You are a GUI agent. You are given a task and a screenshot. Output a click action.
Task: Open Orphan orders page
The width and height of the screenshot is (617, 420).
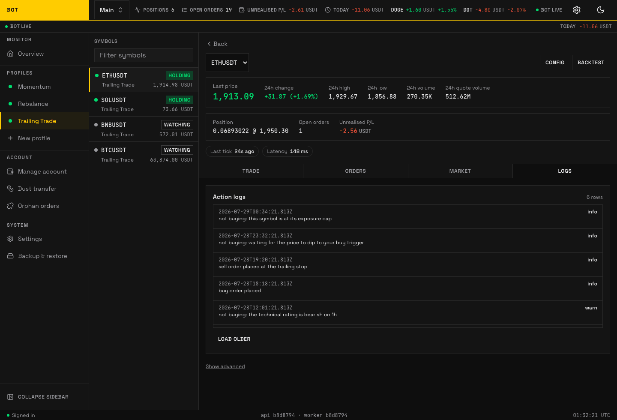pyautogui.click(x=45, y=206)
